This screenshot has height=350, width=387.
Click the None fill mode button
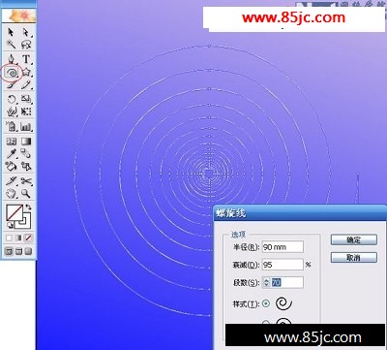(28, 239)
